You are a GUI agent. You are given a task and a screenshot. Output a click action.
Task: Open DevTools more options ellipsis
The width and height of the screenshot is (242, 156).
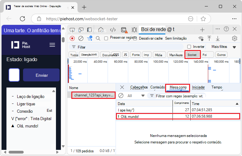click(x=218, y=29)
